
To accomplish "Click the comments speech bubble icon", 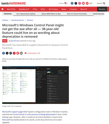I will tap(26, 53).
